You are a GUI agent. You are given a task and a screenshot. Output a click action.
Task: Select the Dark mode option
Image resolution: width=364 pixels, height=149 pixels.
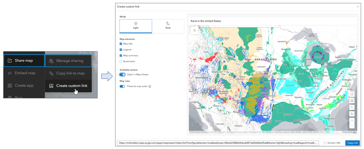[168, 26]
